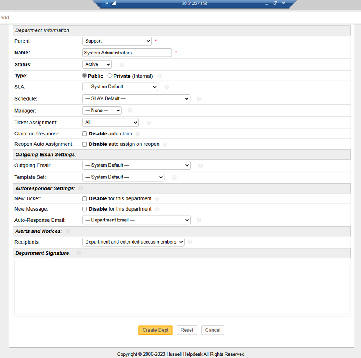Click the Reset button
The height and width of the screenshot is (358, 361).
187,330
